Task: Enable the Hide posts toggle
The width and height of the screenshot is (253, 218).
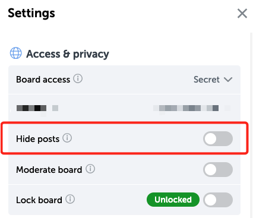Action: [x=218, y=138]
